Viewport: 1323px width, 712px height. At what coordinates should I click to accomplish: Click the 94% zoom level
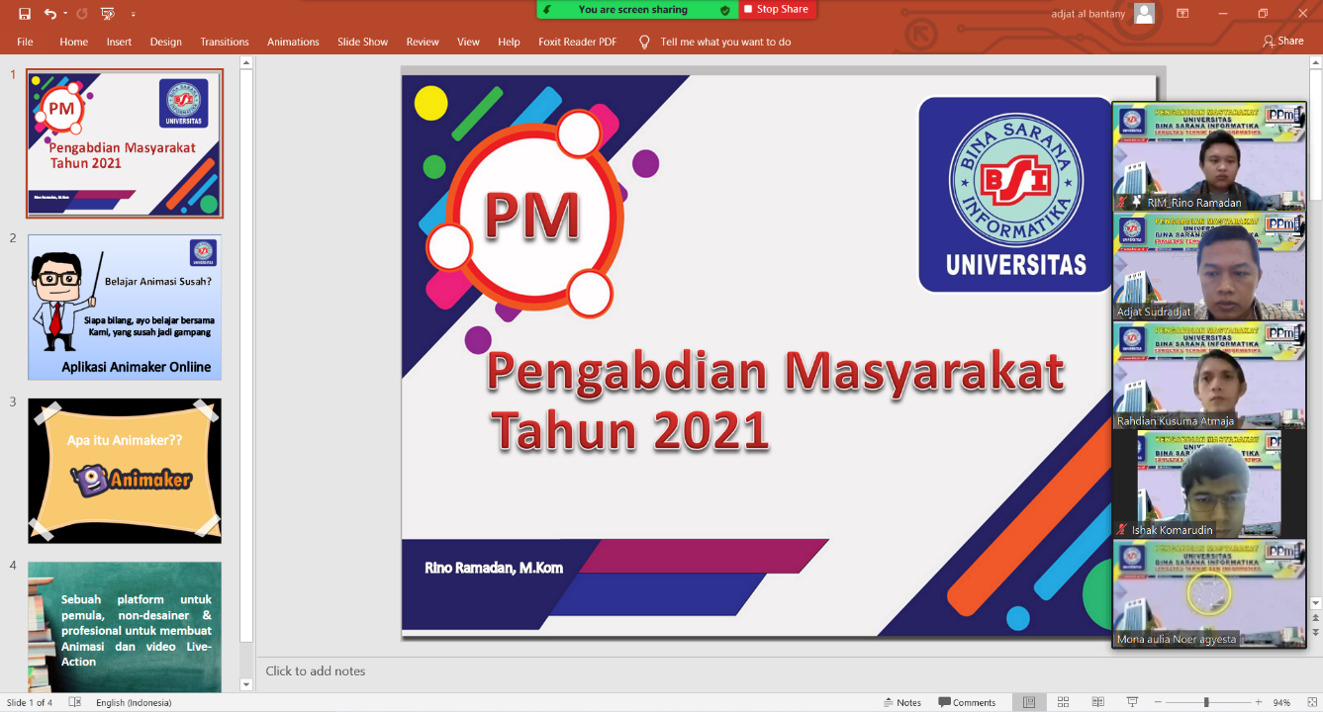tap(1281, 702)
